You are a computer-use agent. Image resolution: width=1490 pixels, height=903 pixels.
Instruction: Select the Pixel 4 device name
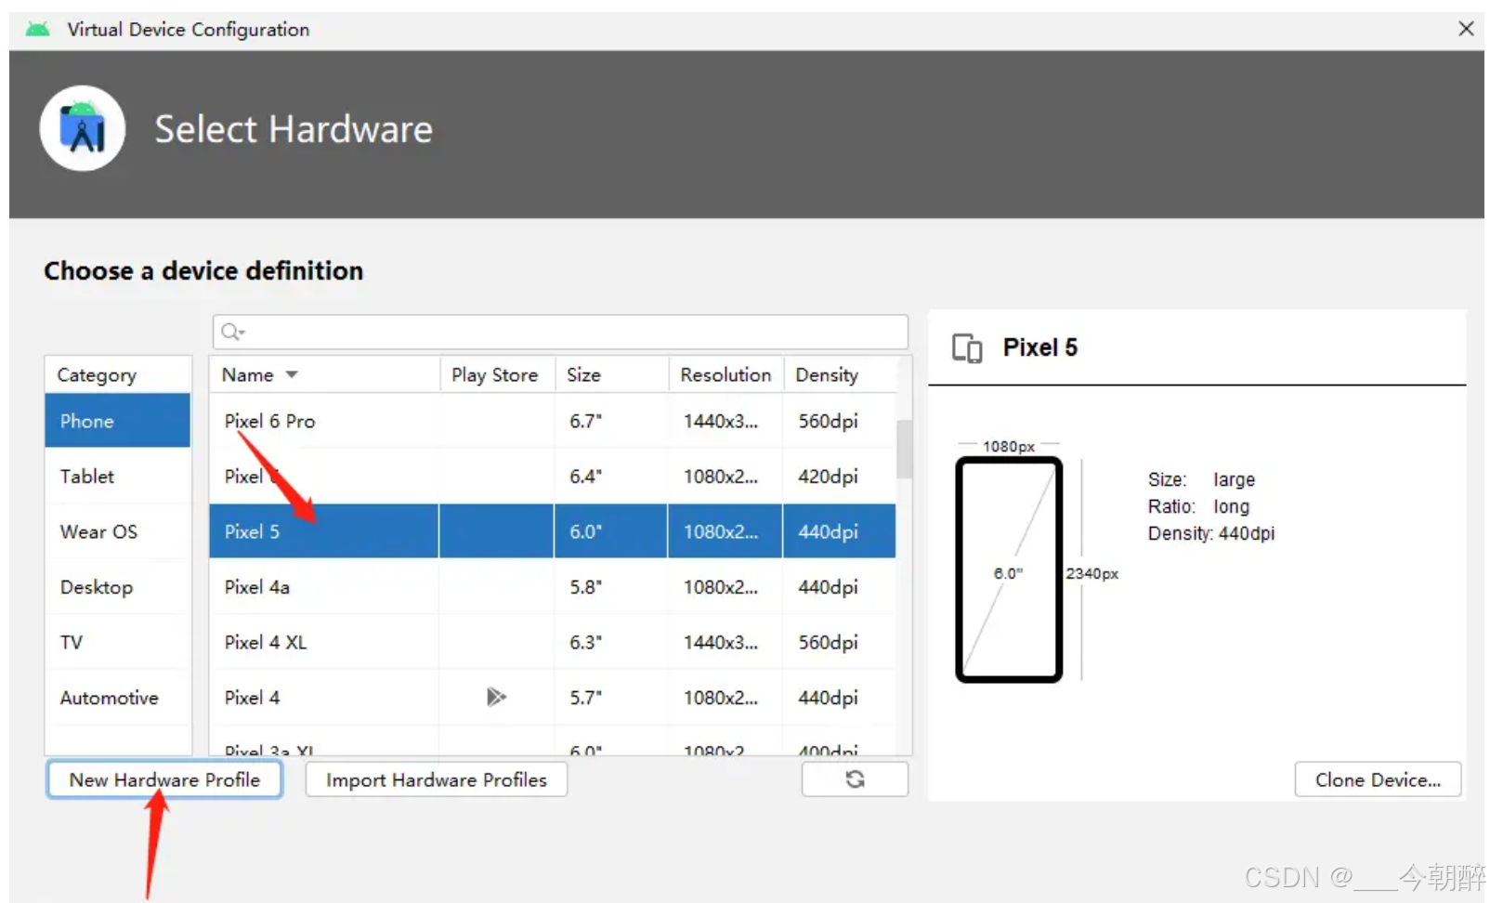click(x=252, y=697)
